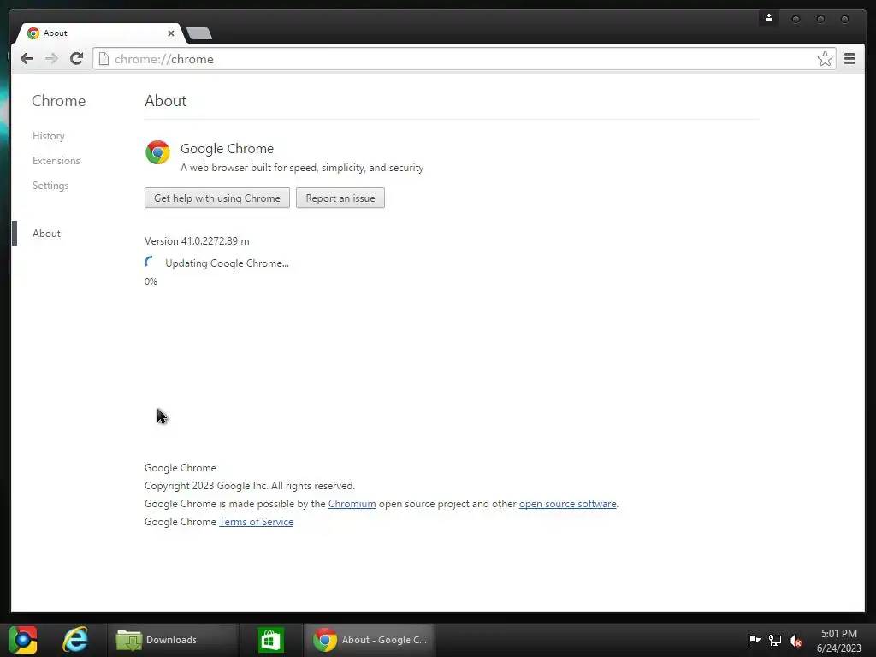
Task: Switch to the Downloads taskbar window
Action: pyautogui.click(x=172, y=640)
